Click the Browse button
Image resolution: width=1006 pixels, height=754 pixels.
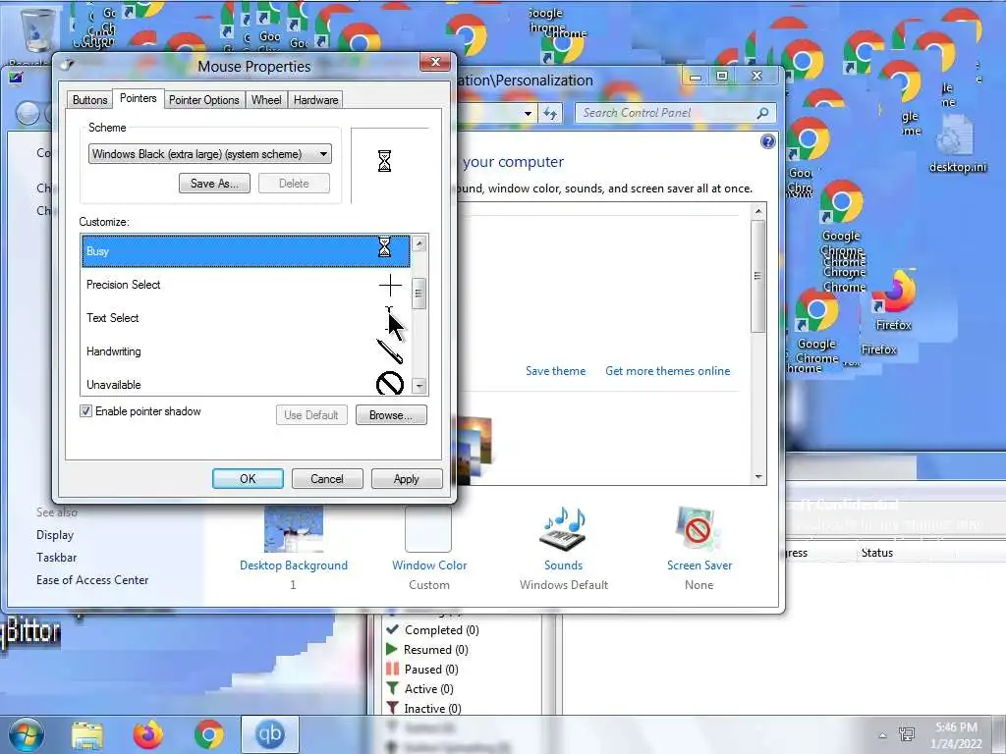(x=391, y=415)
